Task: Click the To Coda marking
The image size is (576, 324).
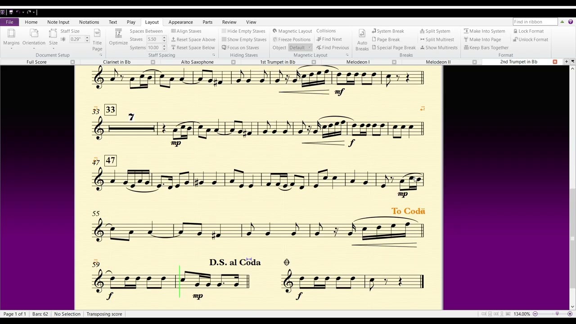Action: 408,211
